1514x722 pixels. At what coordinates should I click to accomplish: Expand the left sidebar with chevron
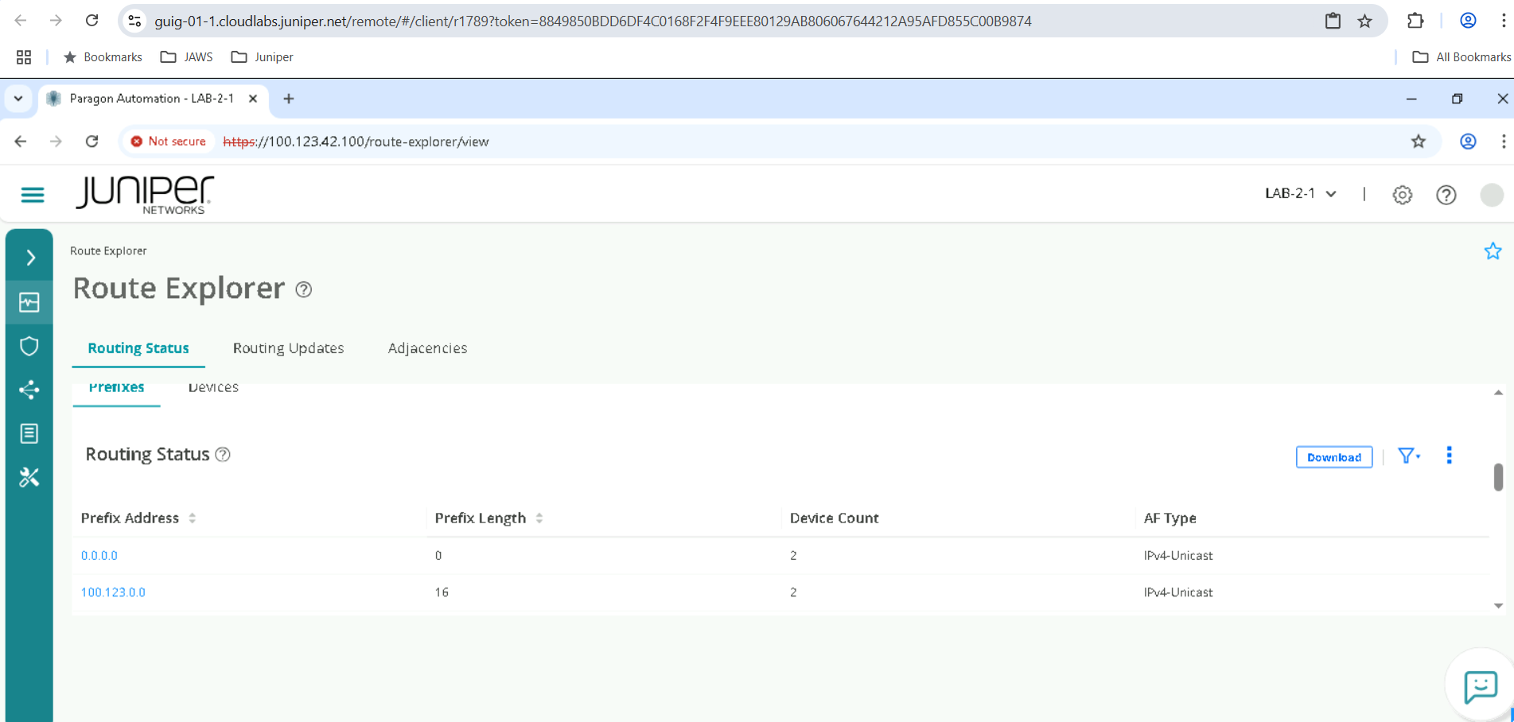point(30,258)
